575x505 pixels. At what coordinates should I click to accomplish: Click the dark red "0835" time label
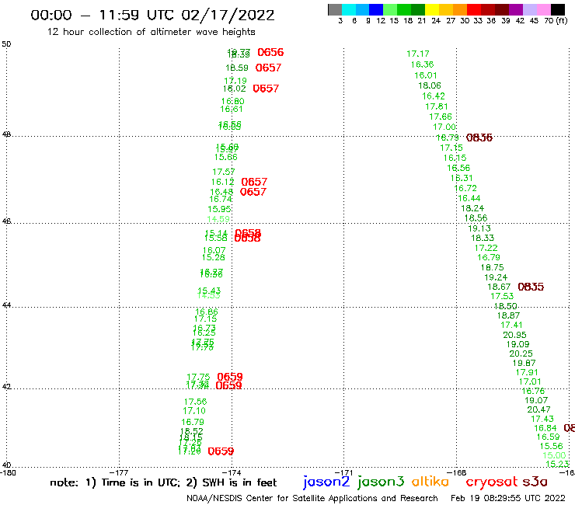(x=531, y=287)
